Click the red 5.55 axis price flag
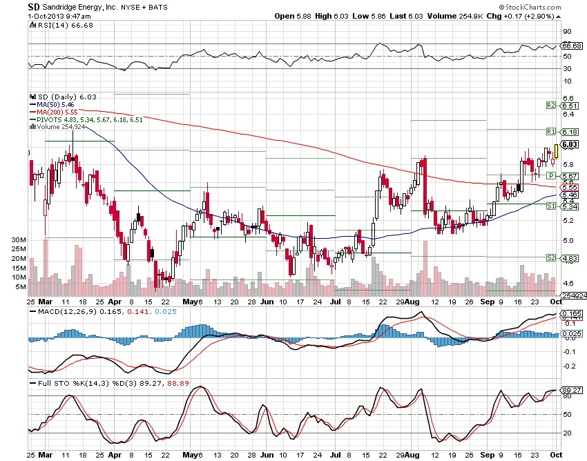The width and height of the screenshot is (587, 461). coord(570,187)
